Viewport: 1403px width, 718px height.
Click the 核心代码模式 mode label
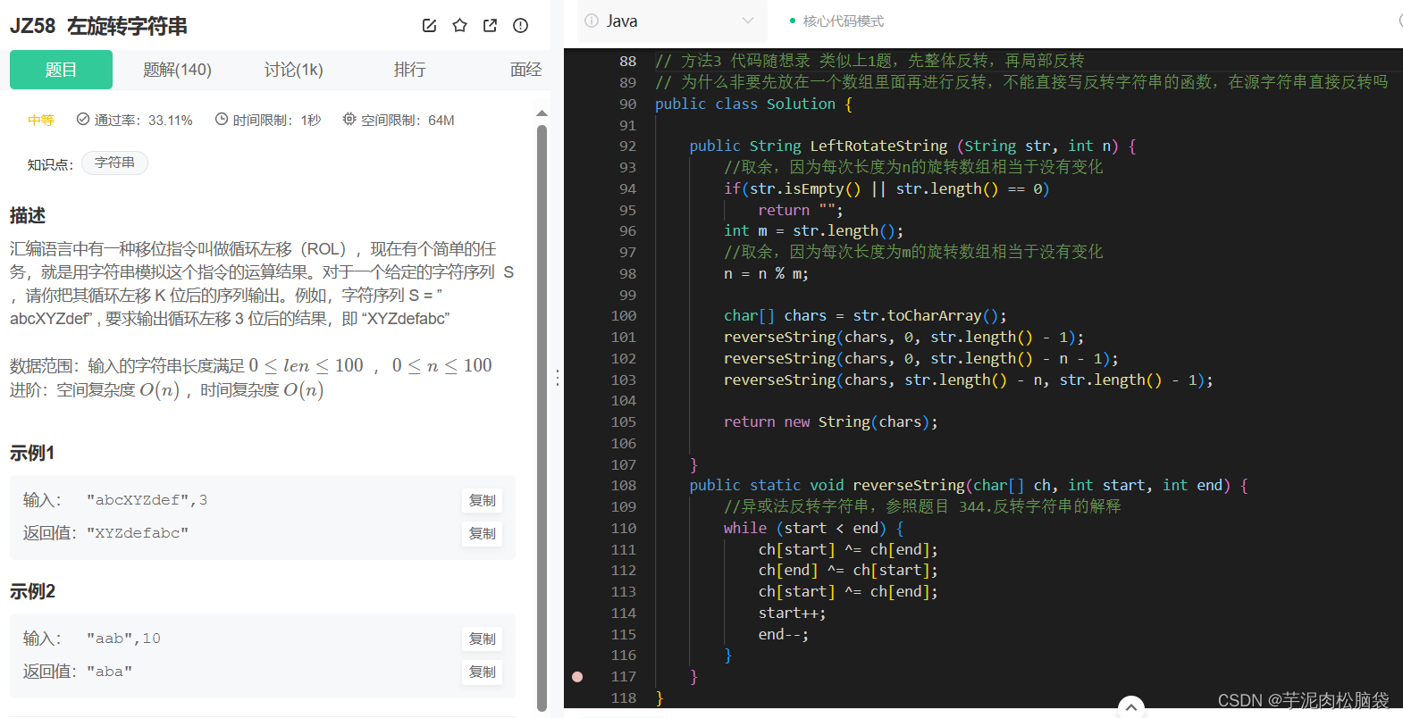[x=843, y=21]
